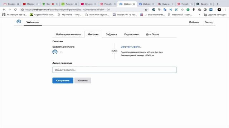The height and width of the screenshot is (128, 229).
Task: Open the ePay Payments bookmark
Action: click(152, 15)
